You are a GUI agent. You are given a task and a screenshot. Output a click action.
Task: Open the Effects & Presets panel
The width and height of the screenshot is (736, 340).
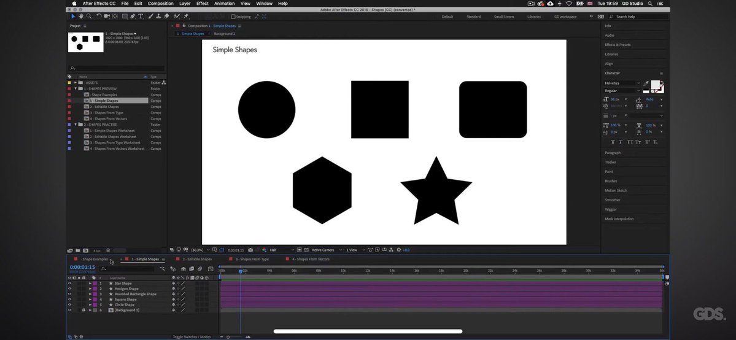pos(618,45)
